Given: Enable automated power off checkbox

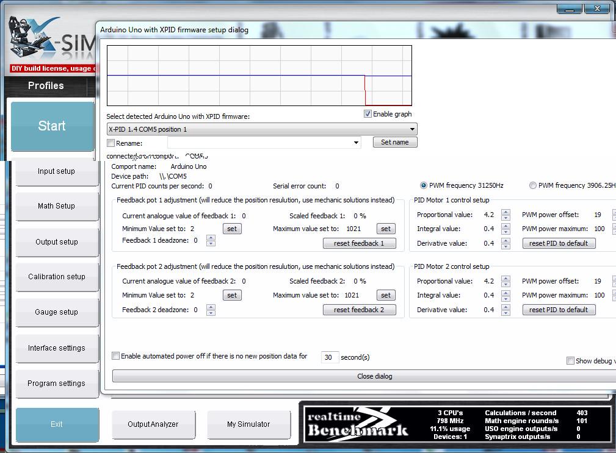Looking at the screenshot, I should pyautogui.click(x=116, y=356).
